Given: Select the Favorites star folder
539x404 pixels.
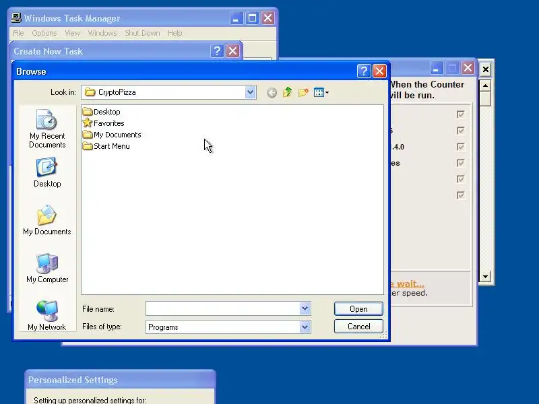Looking at the screenshot, I should pos(104,123).
